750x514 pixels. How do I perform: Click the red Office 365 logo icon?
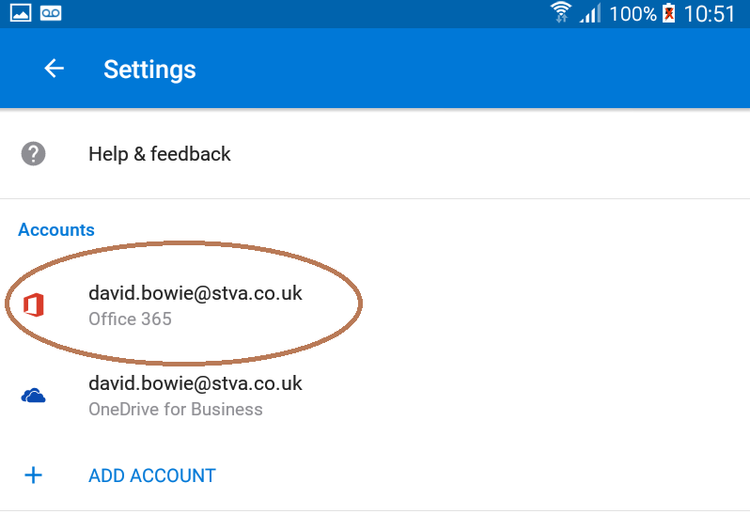tap(34, 304)
